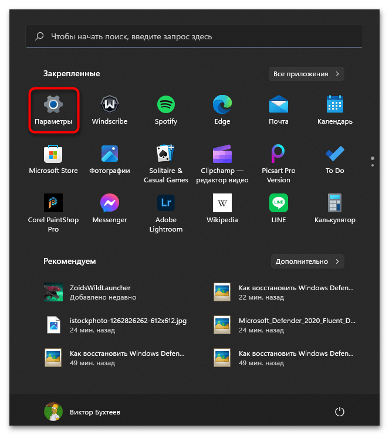Viewport: 389px width, 435px height.
Task: Go to next pinned apps page dot
Action: tap(373, 165)
